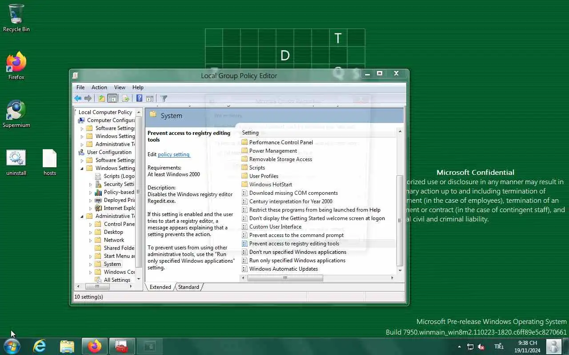Click the Firefox taskbar button
569x355 pixels.
94,346
